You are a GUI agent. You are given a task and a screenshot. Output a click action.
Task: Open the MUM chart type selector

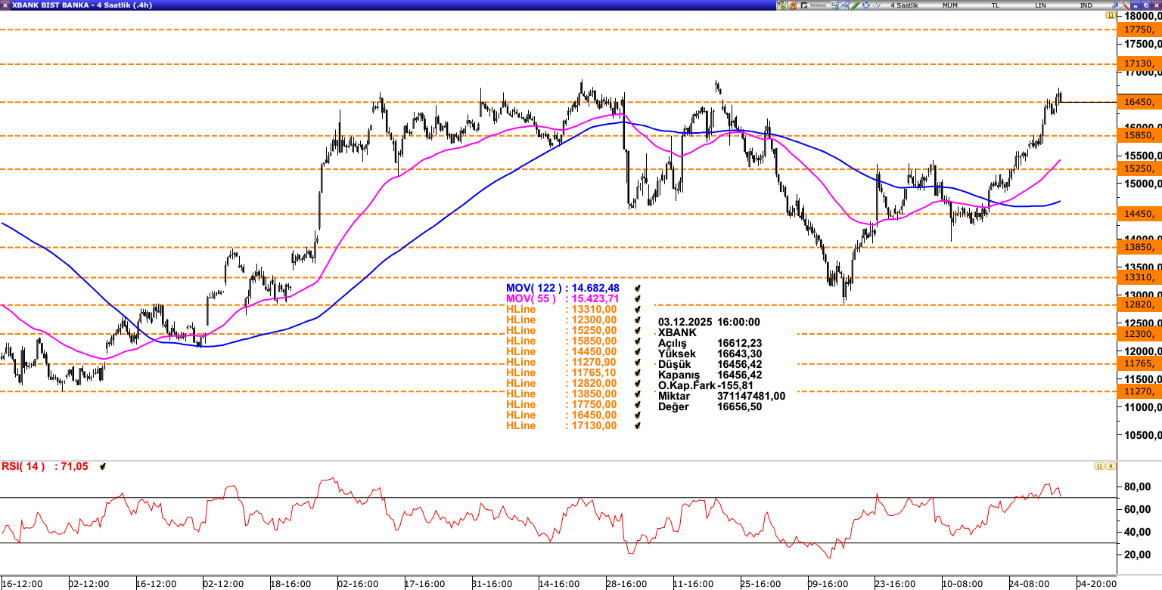coord(949,5)
